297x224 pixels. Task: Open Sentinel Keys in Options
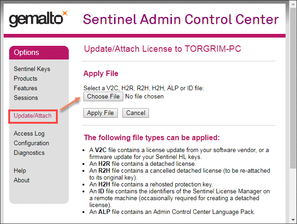pyautogui.click(x=32, y=69)
